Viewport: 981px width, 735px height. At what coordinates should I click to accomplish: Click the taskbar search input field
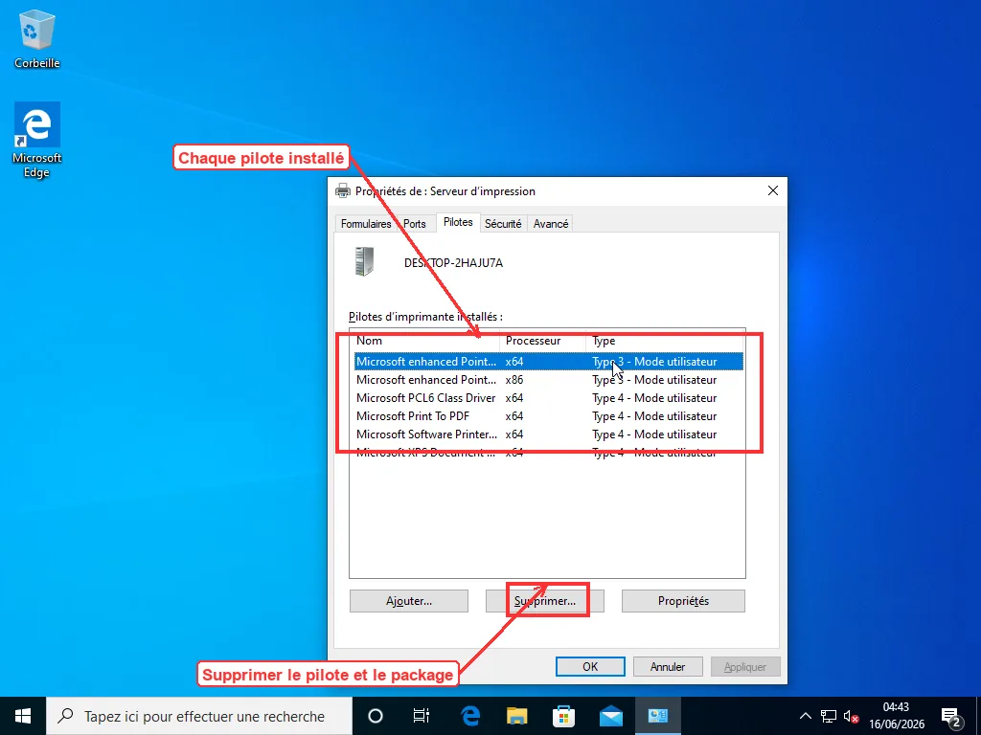pyautogui.click(x=199, y=716)
